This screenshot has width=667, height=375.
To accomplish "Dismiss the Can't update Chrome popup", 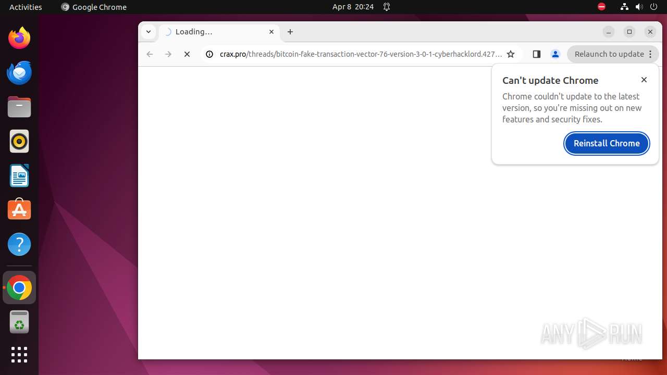I will (x=644, y=80).
